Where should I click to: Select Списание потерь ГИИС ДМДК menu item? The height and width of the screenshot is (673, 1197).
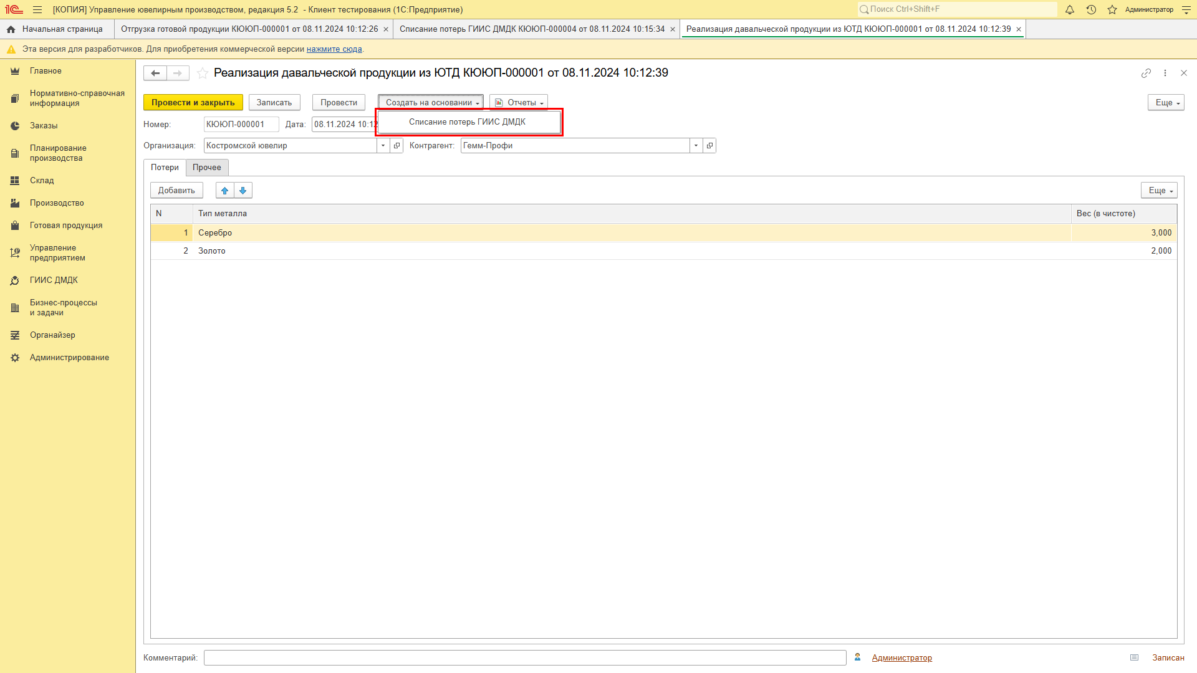(x=468, y=122)
